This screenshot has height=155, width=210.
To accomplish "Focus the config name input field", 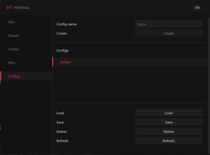I will [169, 24].
